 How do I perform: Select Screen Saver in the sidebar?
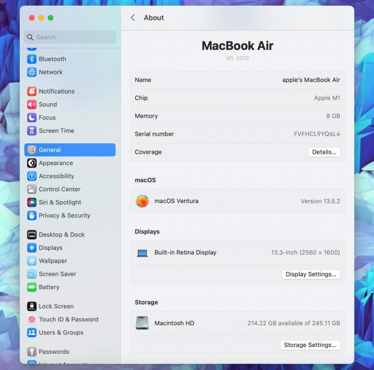pyautogui.click(x=70, y=274)
